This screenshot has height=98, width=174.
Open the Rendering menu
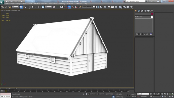point(62,4)
